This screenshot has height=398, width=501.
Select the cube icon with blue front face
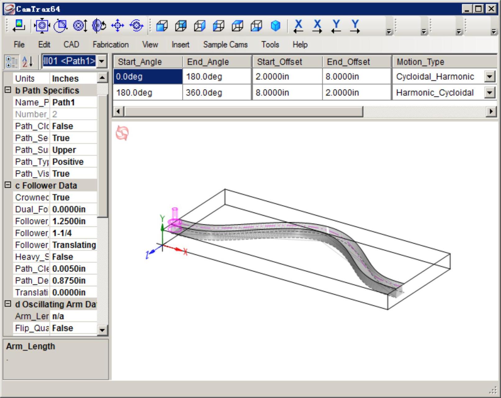[x=162, y=26]
